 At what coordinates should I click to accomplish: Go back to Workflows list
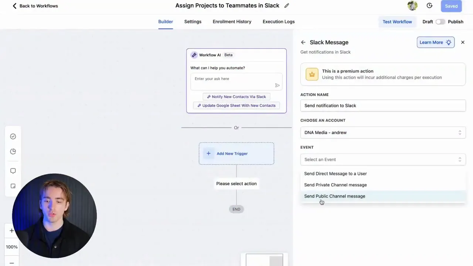(35, 6)
